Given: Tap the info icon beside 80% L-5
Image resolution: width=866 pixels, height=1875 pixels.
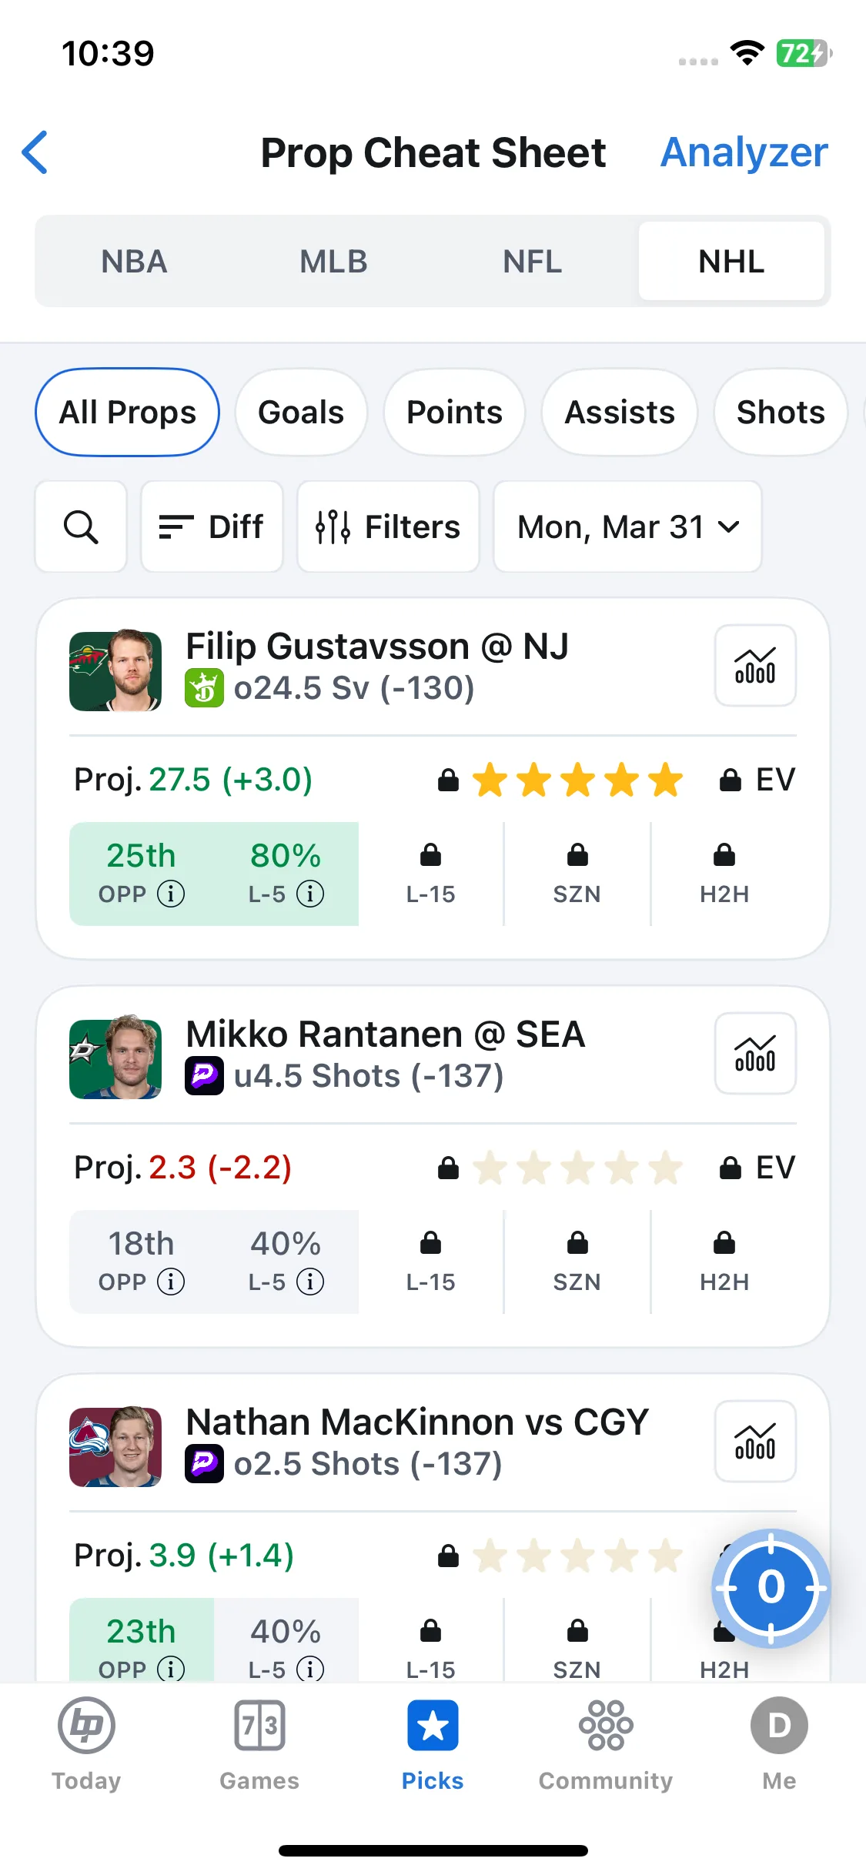Looking at the screenshot, I should (x=310, y=894).
